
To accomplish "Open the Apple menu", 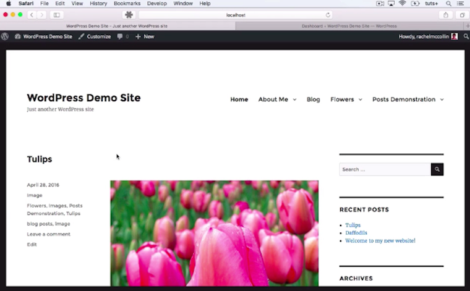I will coord(9,4).
